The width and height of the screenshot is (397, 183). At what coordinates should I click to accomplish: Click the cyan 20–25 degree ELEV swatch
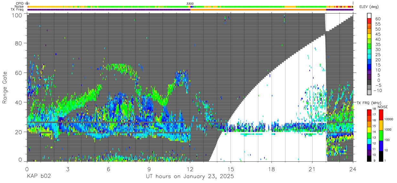click(x=369, y=57)
